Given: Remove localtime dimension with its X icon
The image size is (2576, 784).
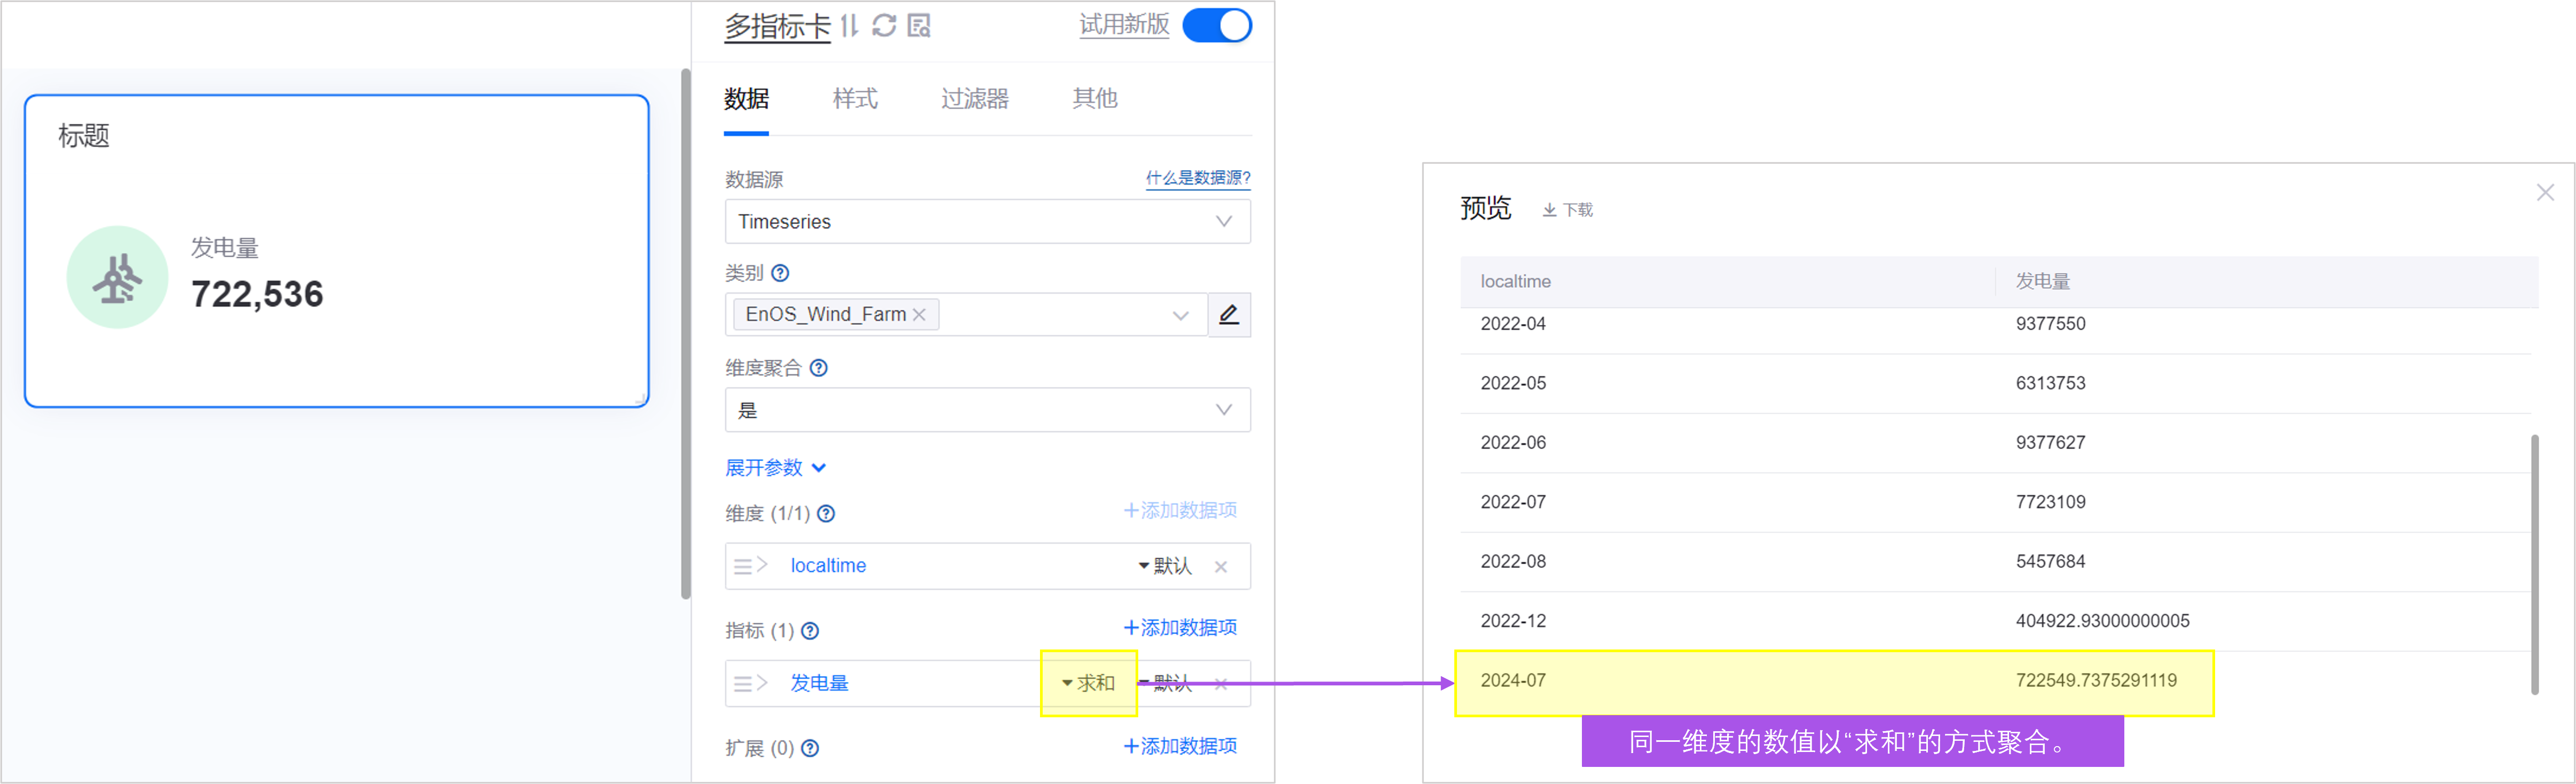Looking at the screenshot, I should [x=1221, y=567].
